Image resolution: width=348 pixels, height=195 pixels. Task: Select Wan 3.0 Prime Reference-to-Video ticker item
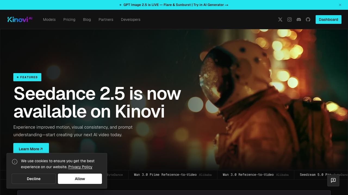tap(173, 175)
